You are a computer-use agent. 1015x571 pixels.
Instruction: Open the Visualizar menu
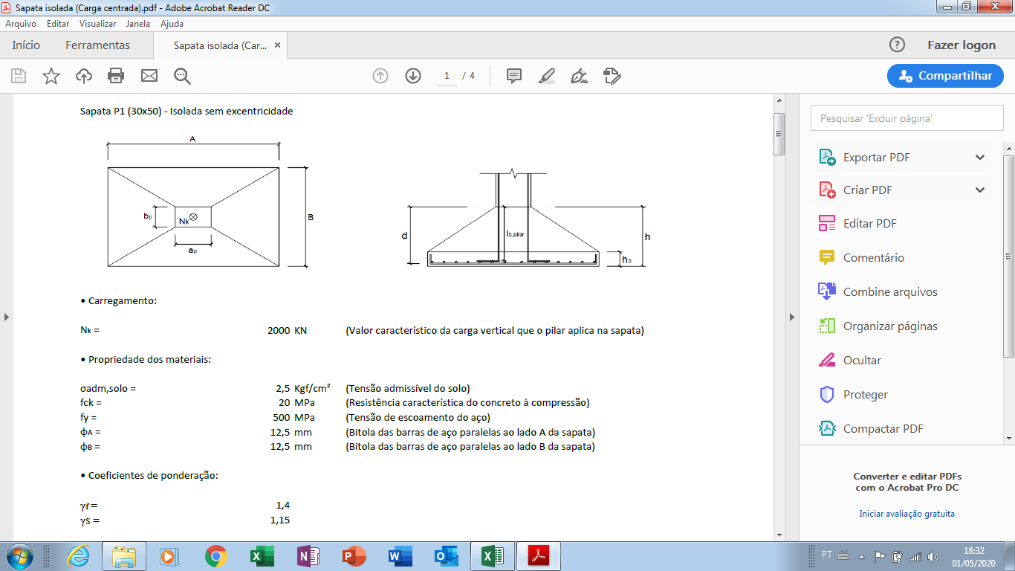[98, 24]
